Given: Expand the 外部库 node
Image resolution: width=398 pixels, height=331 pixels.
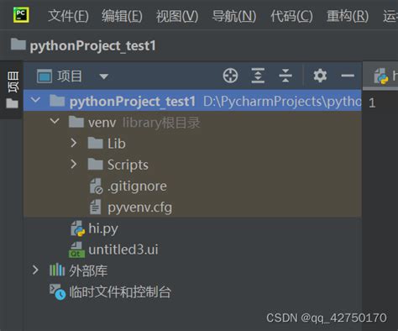Looking at the screenshot, I should (35, 271).
